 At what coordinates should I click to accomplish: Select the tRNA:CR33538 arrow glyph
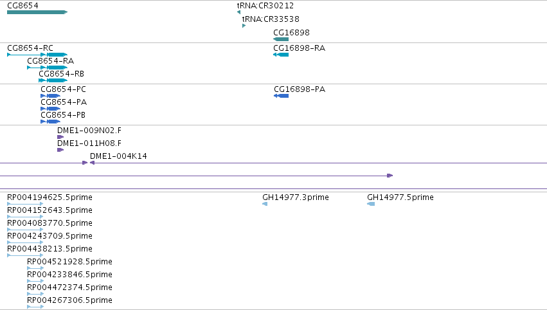244,26
